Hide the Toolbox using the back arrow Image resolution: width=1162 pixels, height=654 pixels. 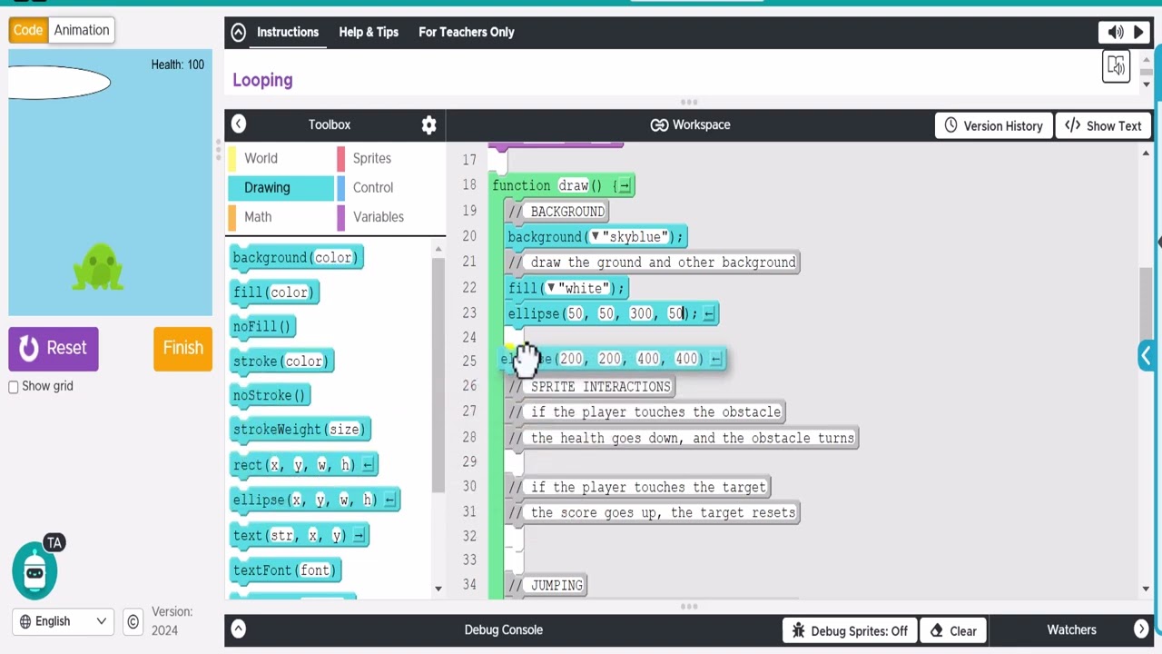239,124
